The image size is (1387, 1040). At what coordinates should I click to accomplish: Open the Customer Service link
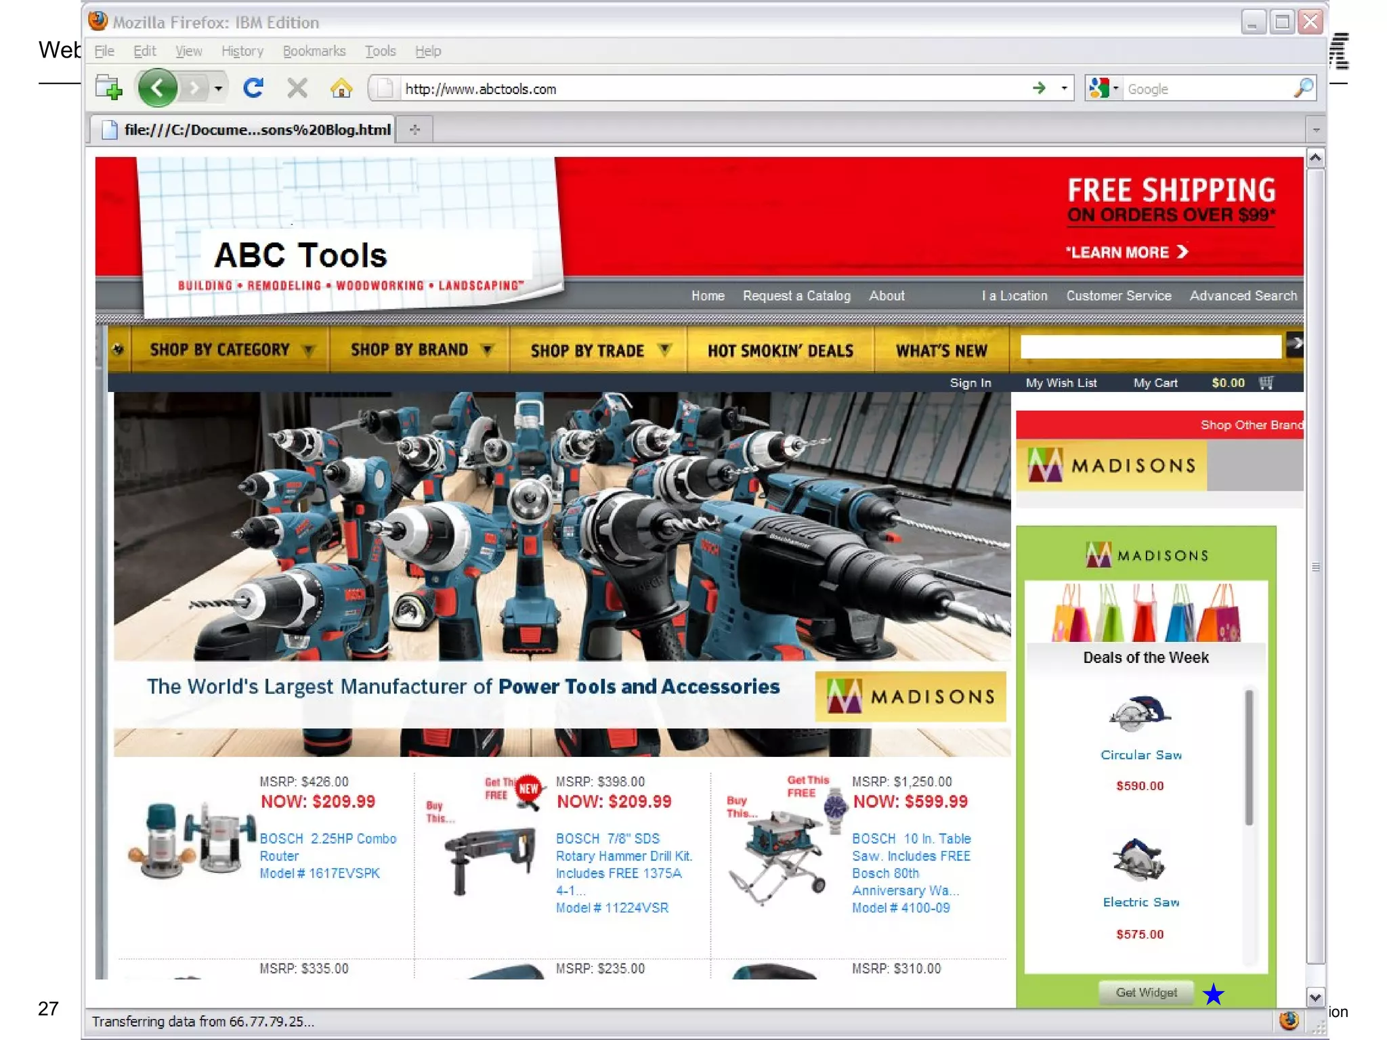coord(1118,296)
